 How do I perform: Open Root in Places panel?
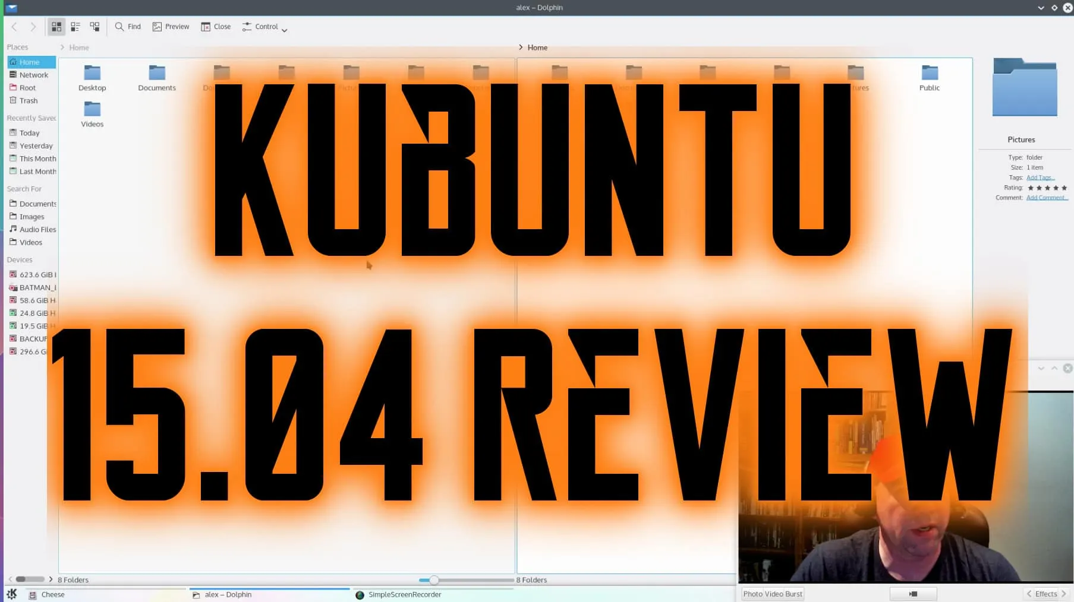[x=32, y=88]
